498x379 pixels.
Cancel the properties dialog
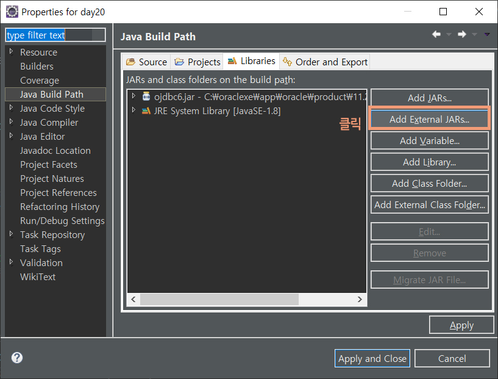point(452,358)
